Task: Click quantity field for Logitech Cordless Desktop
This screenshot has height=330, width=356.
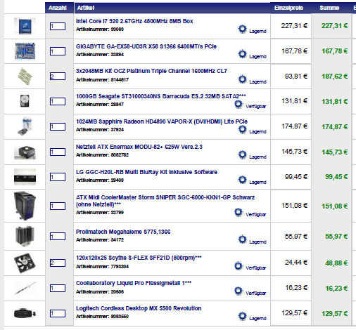Action: [58, 313]
